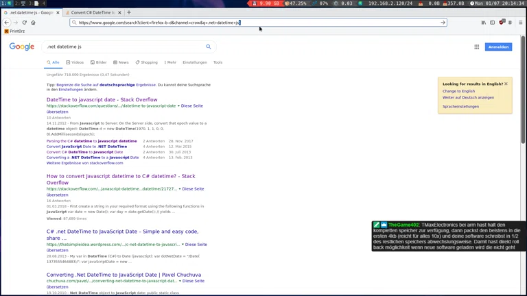Click the browser forward arrow
The width and height of the screenshot is (527, 296).
coord(16,23)
